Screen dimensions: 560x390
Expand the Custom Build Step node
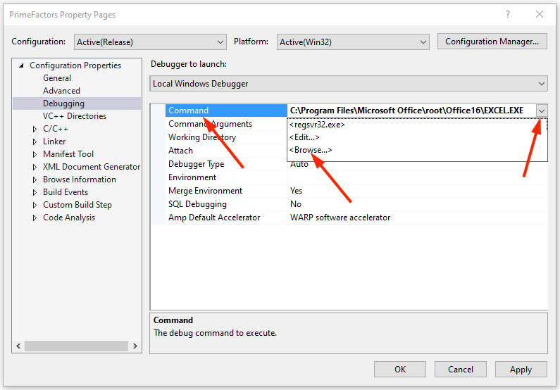click(x=35, y=205)
